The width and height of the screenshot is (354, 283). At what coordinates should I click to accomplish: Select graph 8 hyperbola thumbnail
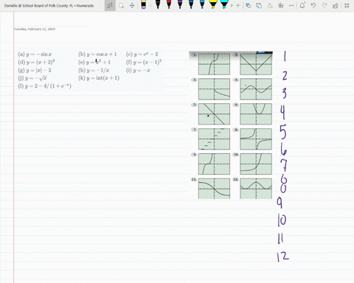[256, 139]
